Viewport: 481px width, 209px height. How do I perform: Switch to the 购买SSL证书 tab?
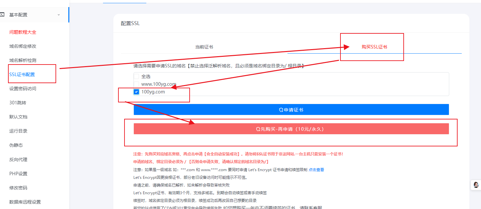(374, 47)
